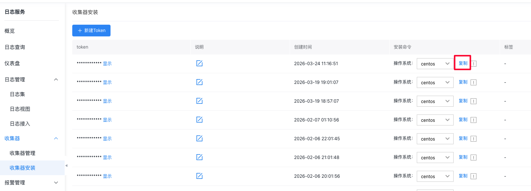Open centos dropdown for 2026-02-07 01:10:56 row
The image size is (531, 191).
pyautogui.click(x=435, y=120)
